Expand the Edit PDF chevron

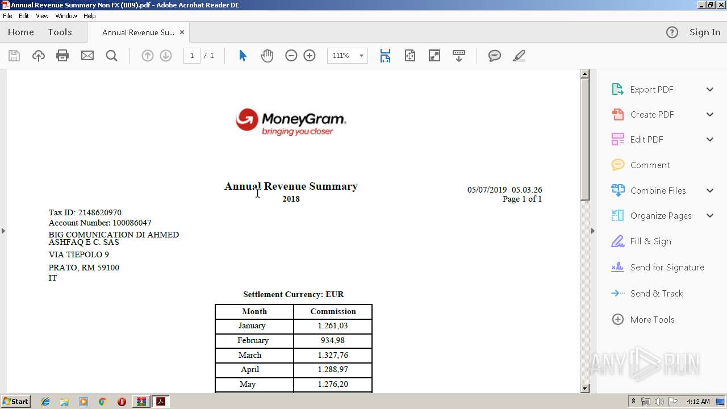(710, 139)
